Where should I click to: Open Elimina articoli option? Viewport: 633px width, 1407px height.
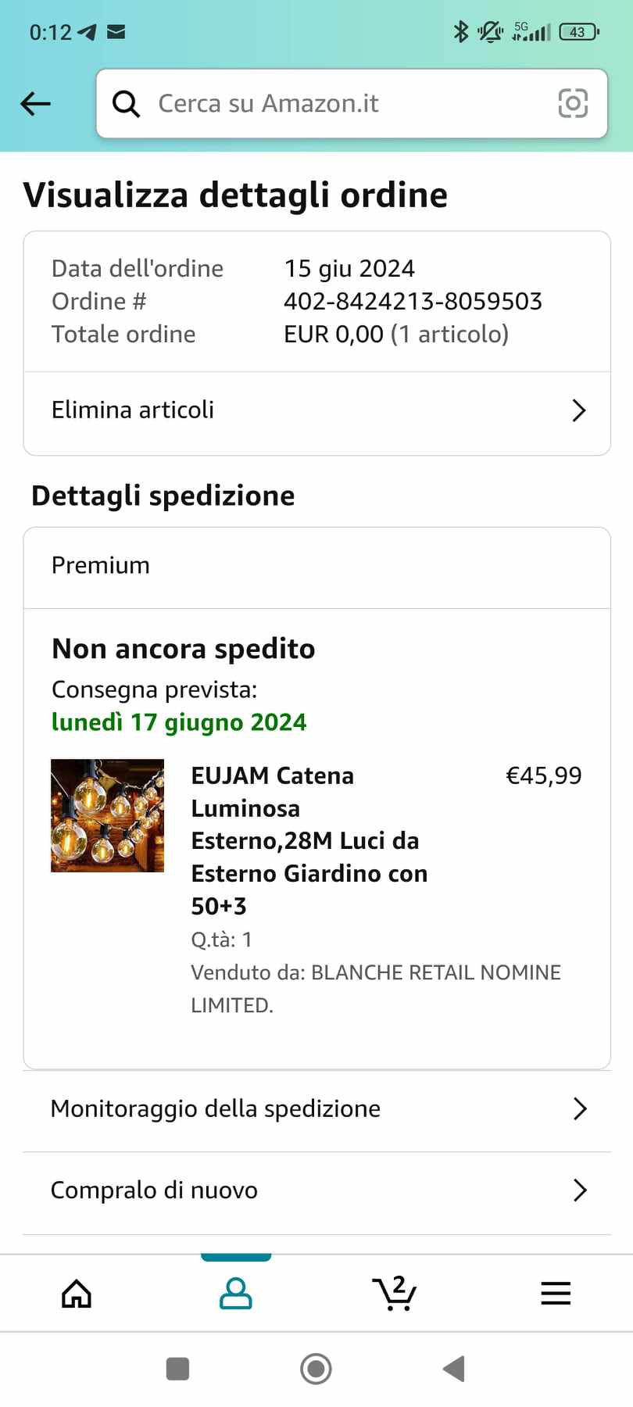click(133, 410)
